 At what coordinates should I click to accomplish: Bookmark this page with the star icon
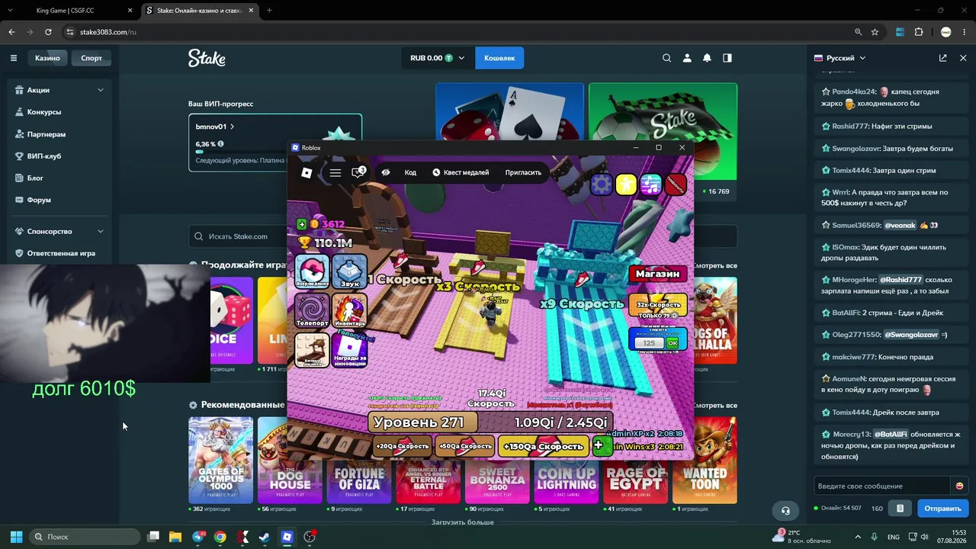click(x=875, y=32)
